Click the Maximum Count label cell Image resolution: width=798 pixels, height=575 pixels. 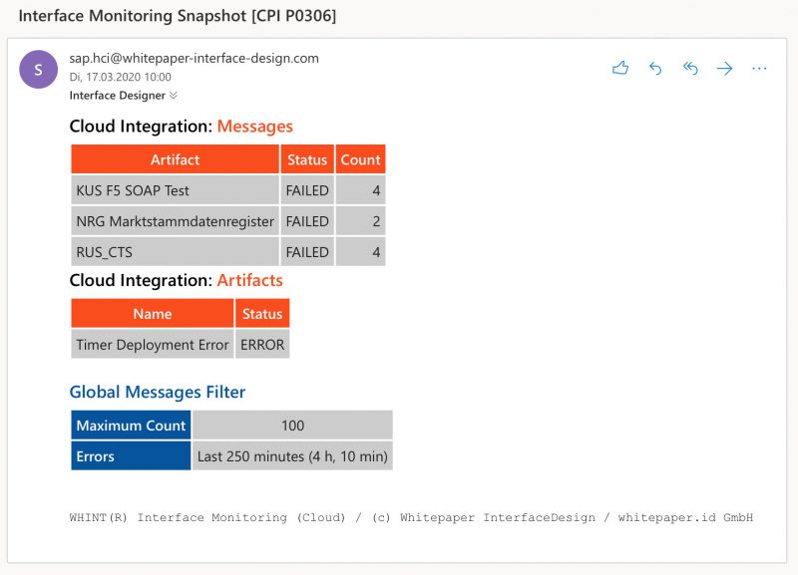(131, 426)
